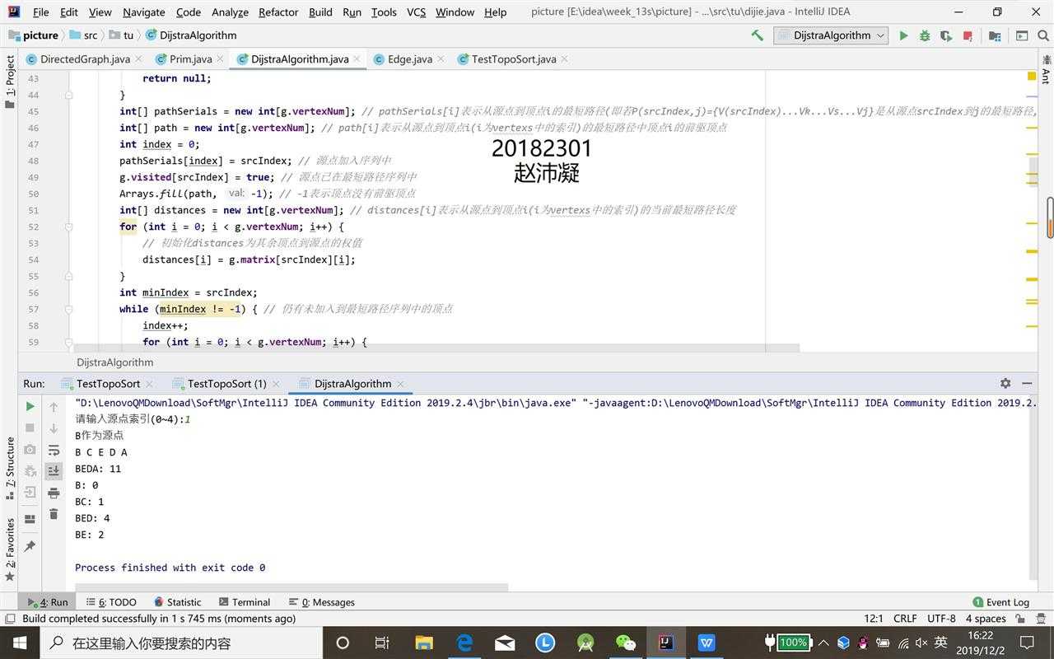1054x659 pixels.
Task: Click 4 spaces indent setting
Action: [986, 619]
